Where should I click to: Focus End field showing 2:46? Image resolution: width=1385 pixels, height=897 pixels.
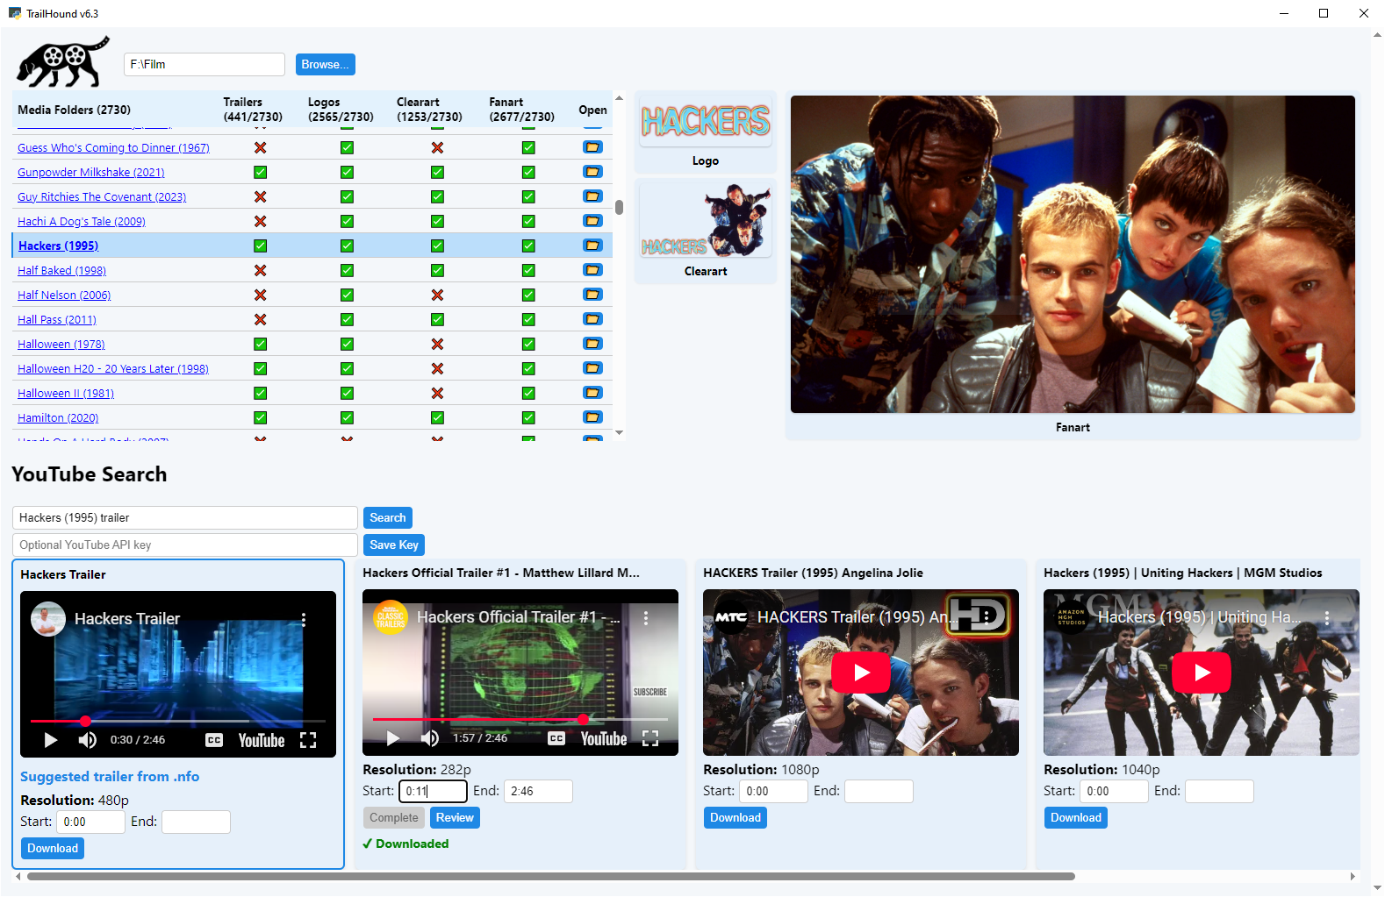[x=538, y=791]
